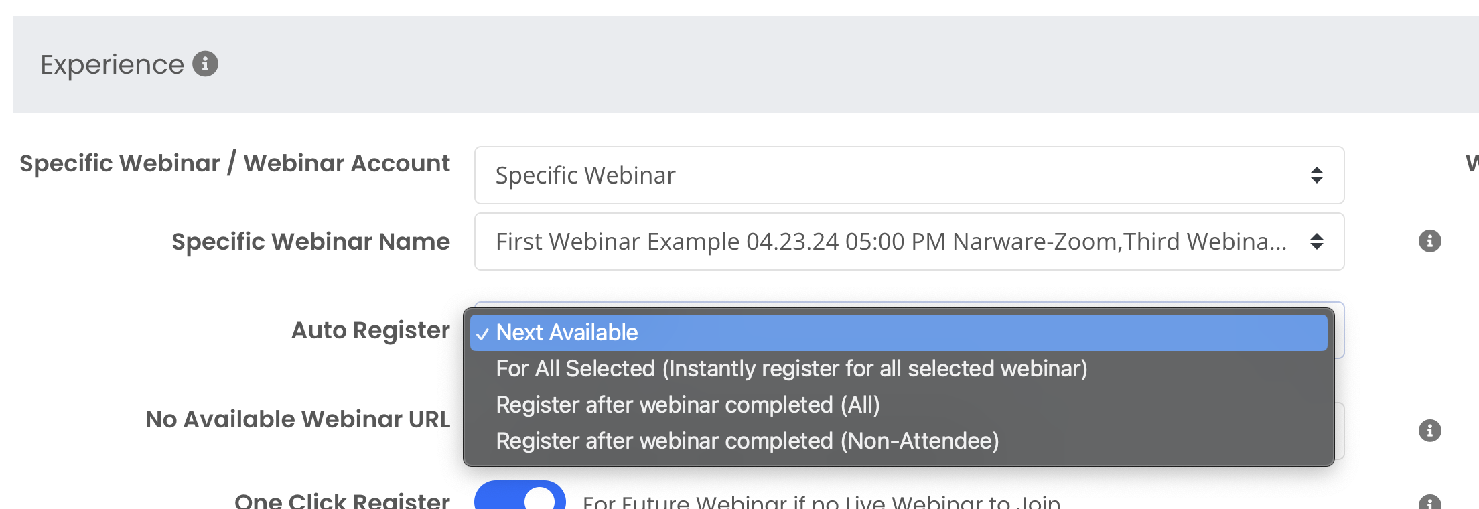The width and height of the screenshot is (1479, 509).
Task: Select the Next Available option
Action: (898, 333)
